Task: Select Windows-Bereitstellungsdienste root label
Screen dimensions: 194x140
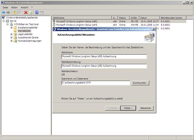Action: pos(22,17)
